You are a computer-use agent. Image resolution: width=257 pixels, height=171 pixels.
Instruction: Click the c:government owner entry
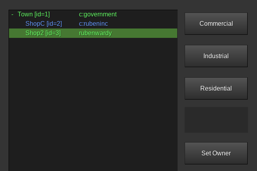(x=98, y=14)
